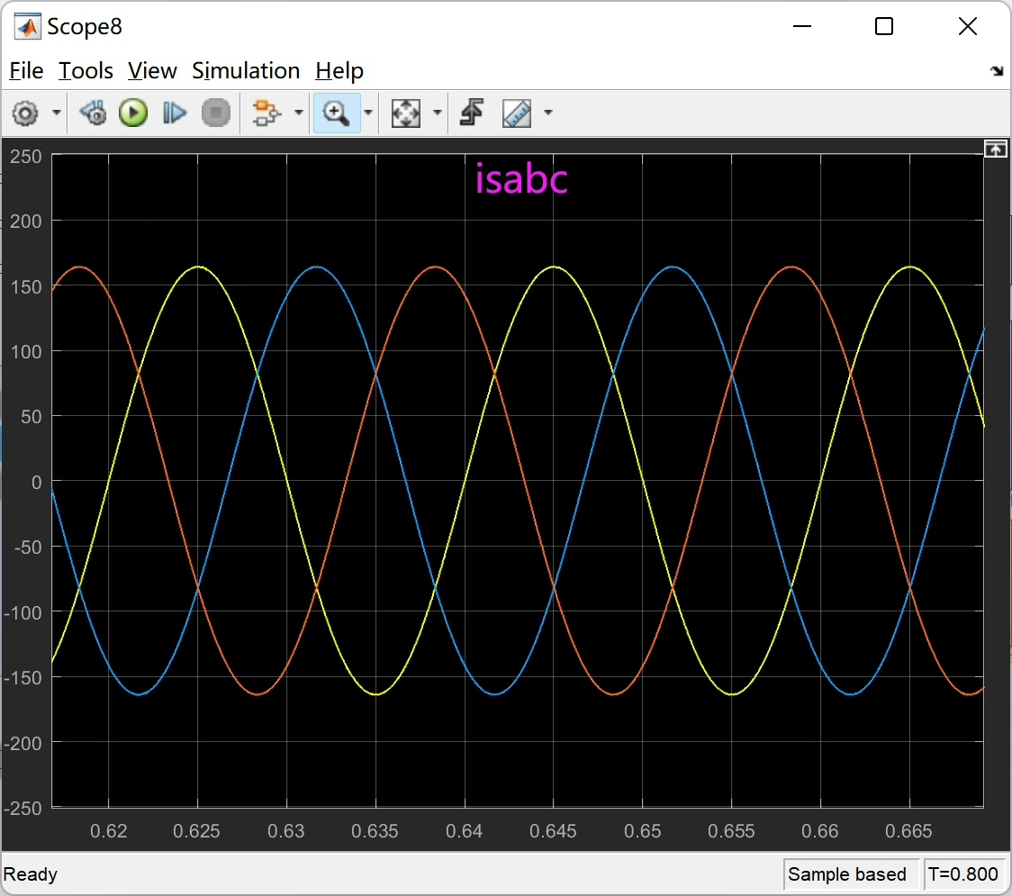The width and height of the screenshot is (1012, 896).
Task: Select the Zoom tool magnifier
Action: pyautogui.click(x=336, y=113)
